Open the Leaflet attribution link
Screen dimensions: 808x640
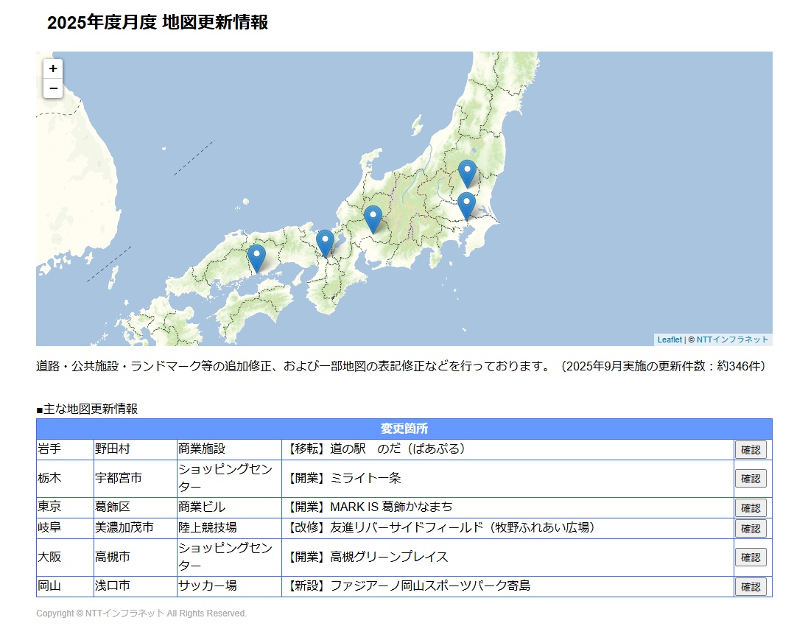tap(670, 340)
